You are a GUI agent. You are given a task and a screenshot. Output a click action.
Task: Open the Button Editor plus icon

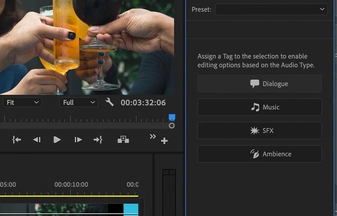(164, 141)
